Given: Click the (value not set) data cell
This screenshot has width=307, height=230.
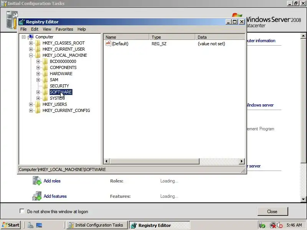Looking at the screenshot, I should (x=211, y=44).
